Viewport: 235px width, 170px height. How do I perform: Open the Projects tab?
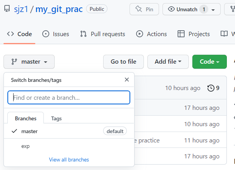194,34
